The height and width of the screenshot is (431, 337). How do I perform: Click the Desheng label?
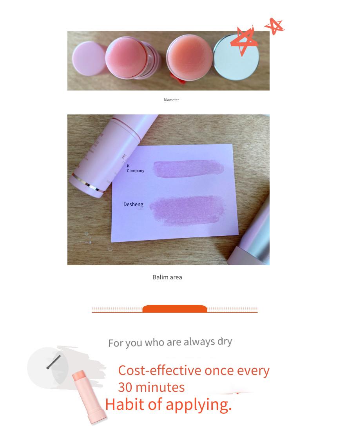point(133,204)
